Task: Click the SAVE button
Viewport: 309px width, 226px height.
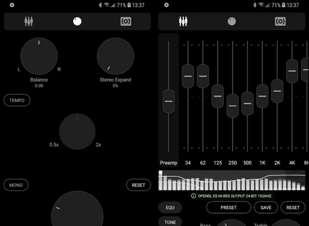Action: (266, 208)
